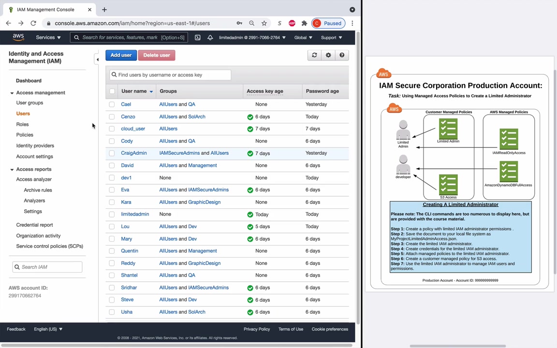Click the Find users search field
Image resolution: width=557 pixels, height=348 pixels.
(170, 75)
